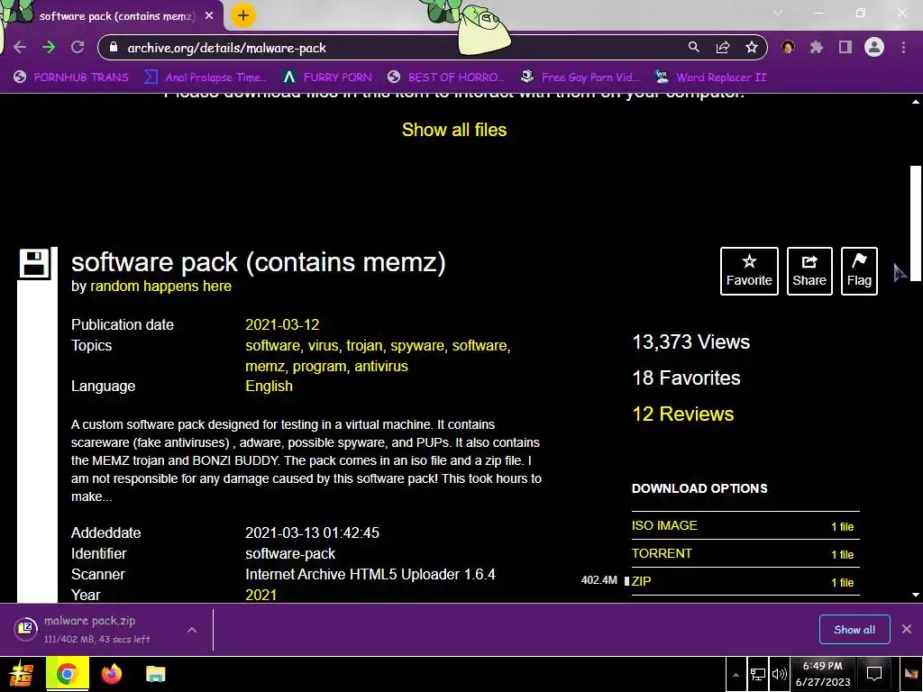Toggle the browser side panel
Screen dimensions: 923x692
pos(845,48)
